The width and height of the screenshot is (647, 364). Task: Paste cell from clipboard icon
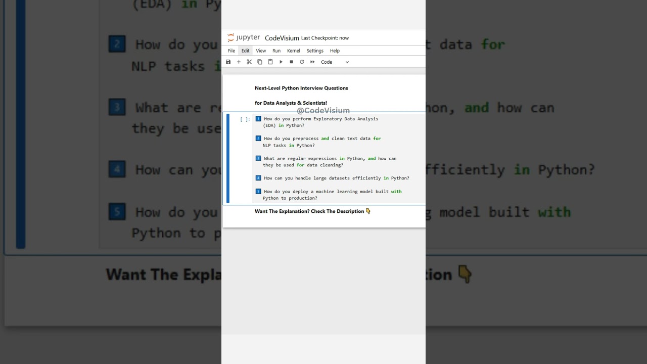click(x=270, y=62)
